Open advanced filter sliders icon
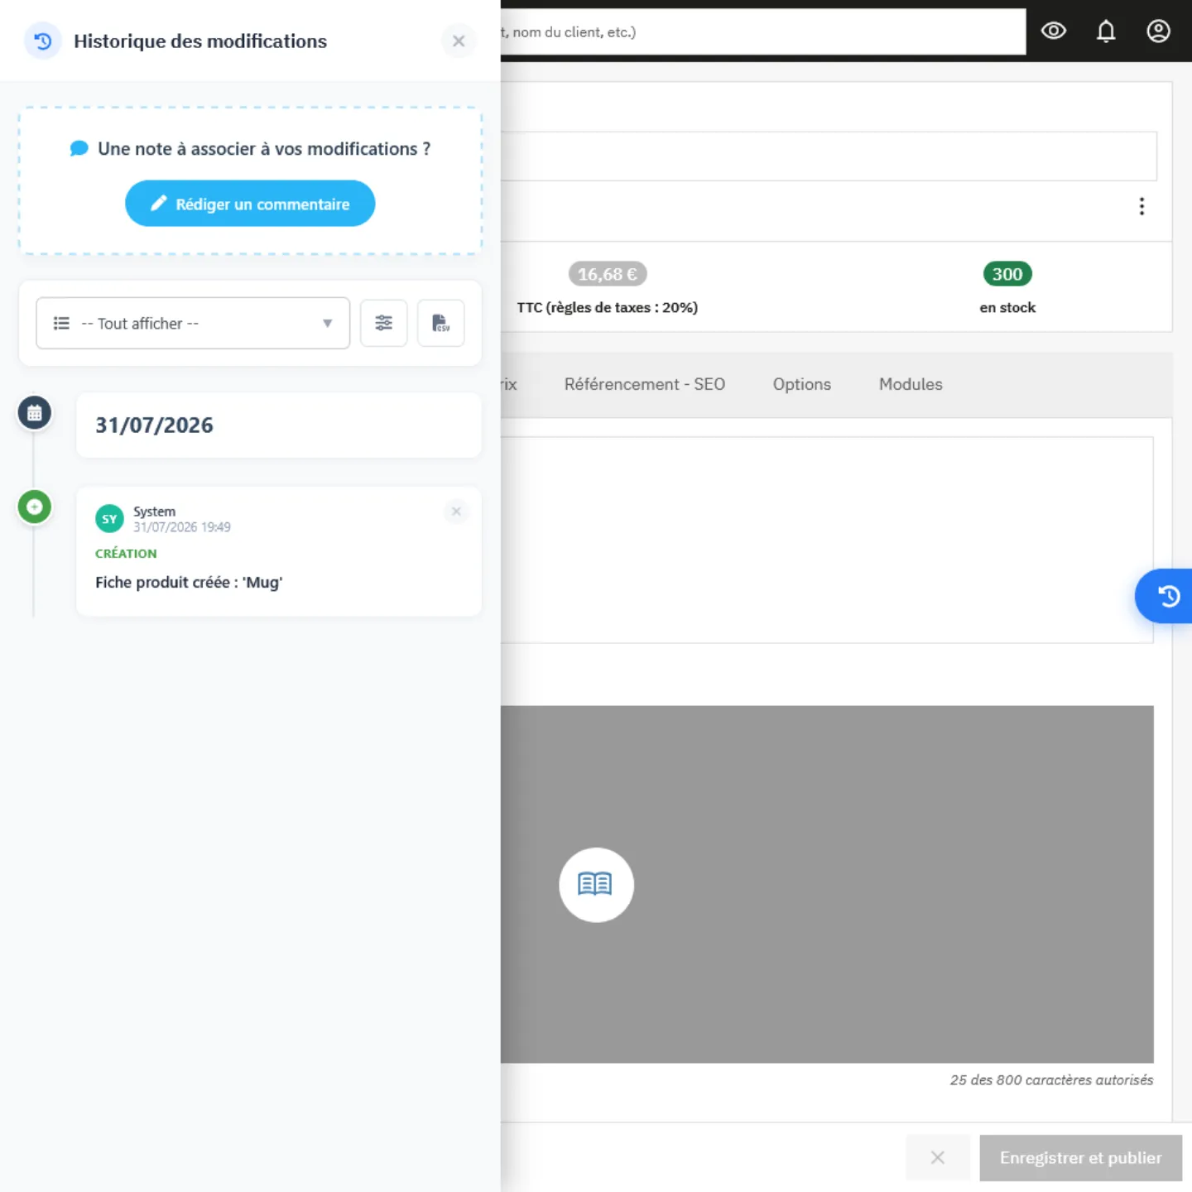This screenshot has height=1192, width=1192. coord(383,323)
